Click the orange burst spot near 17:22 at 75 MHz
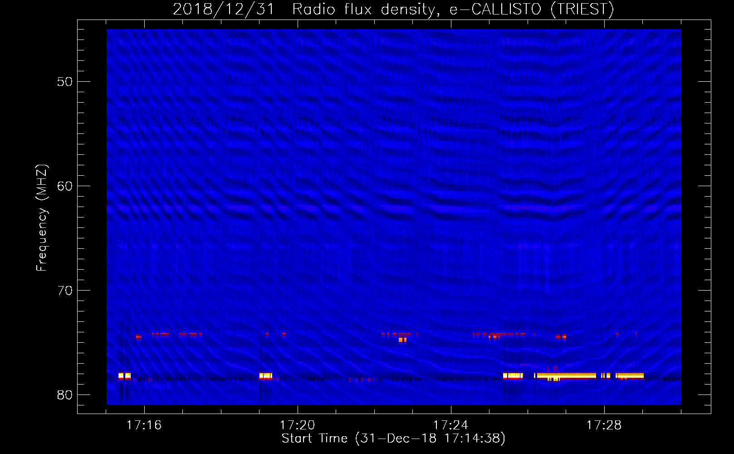Viewport: 734px width, 454px height. coord(402,340)
